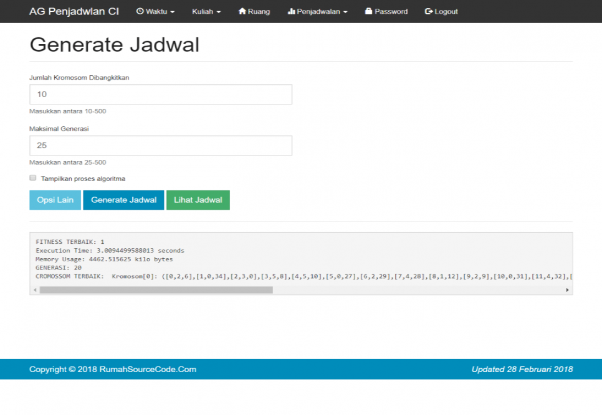Go to AG Penjadwlan CI home brand
602x415 pixels.
(74, 11)
